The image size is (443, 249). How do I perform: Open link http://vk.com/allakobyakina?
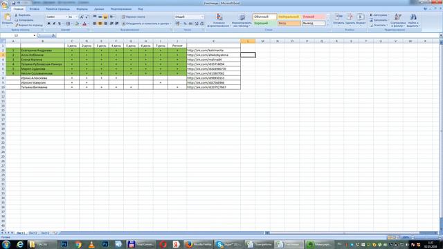coord(208,55)
